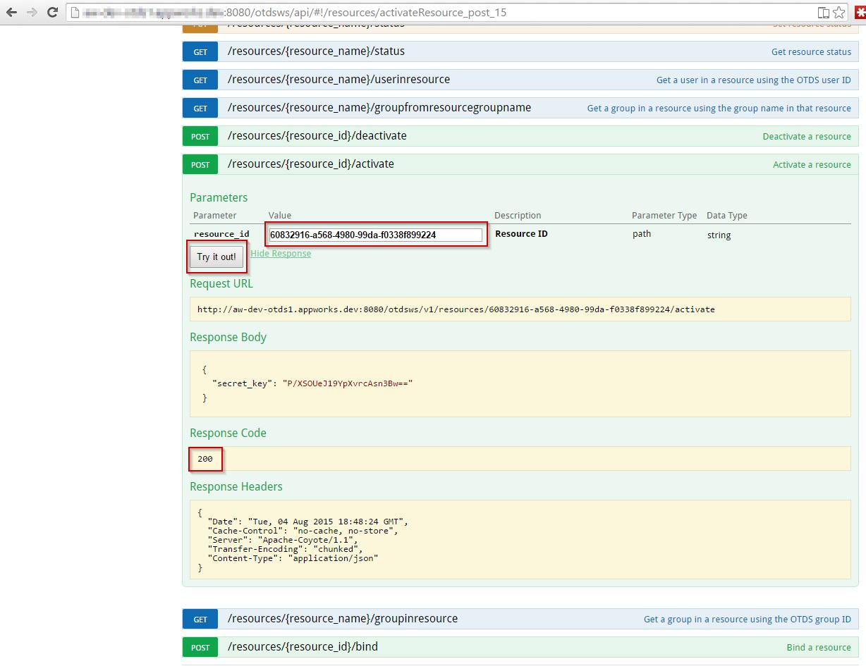Open the /resources/{resource_name}/status GET path
The image size is (866, 671).
316,51
